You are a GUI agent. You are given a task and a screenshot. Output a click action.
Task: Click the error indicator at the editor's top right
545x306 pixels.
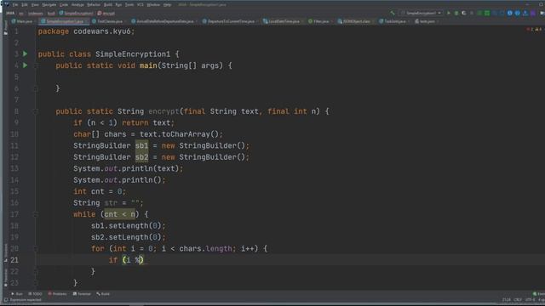(x=534, y=29)
